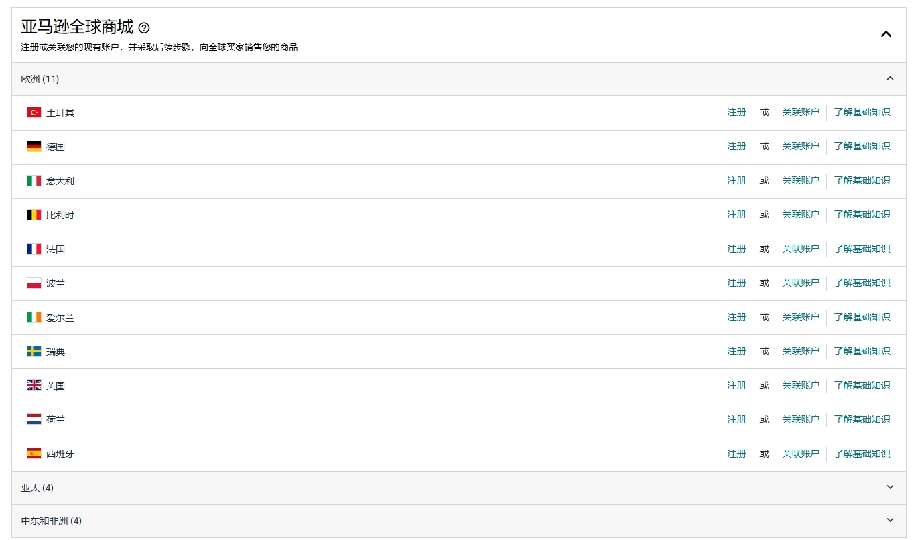Viewport: 920px width, 540px height.
Task: Click 关联账户 for 爱尔兰
Action: tap(800, 317)
